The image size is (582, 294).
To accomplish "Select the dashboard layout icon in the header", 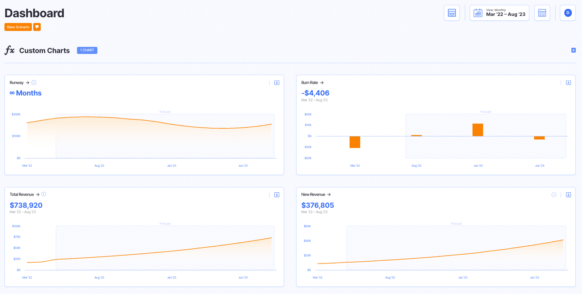I will tap(452, 13).
